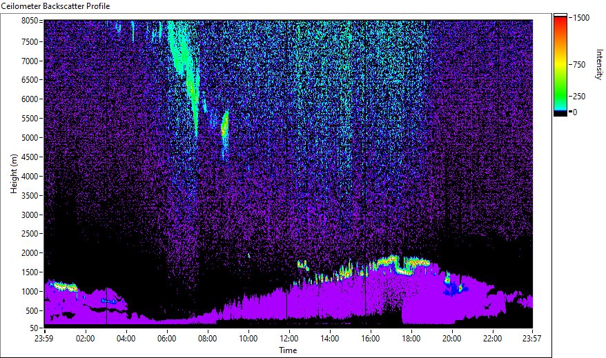Click the 23:59 start time label
The image size is (606, 358).
point(43,339)
